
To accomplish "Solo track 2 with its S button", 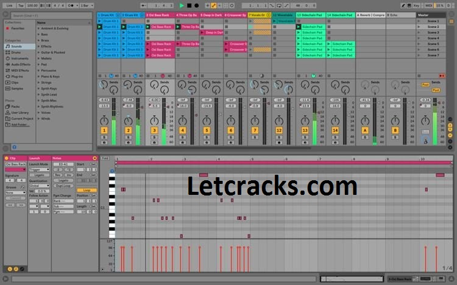I will (x=128, y=137).
